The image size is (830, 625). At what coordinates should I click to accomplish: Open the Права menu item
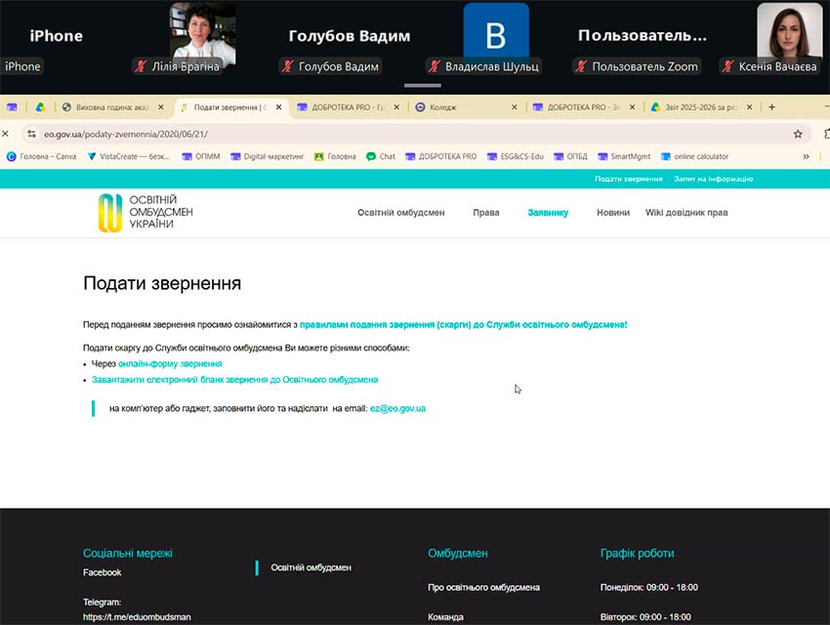486,212
